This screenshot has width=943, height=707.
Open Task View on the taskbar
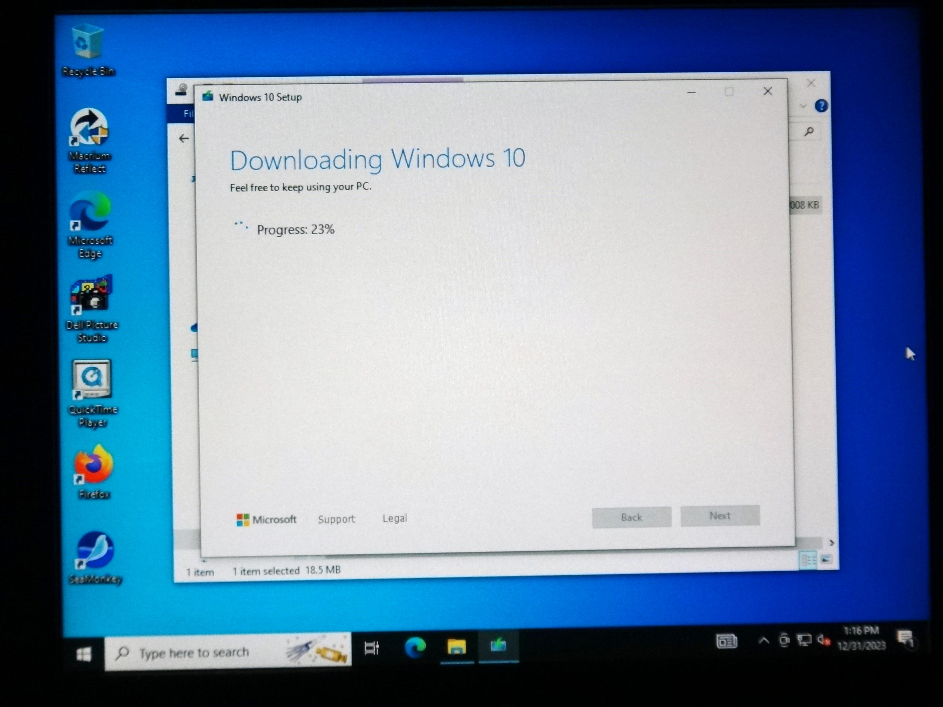tap(372, 648)
